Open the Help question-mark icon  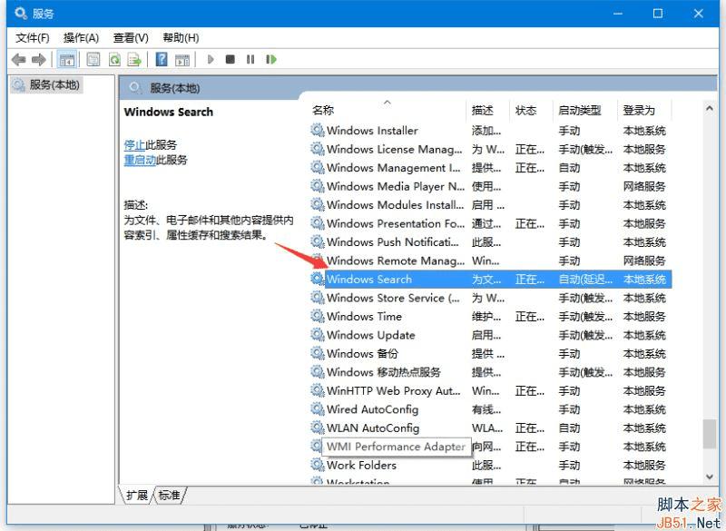[x=162, y=60]
